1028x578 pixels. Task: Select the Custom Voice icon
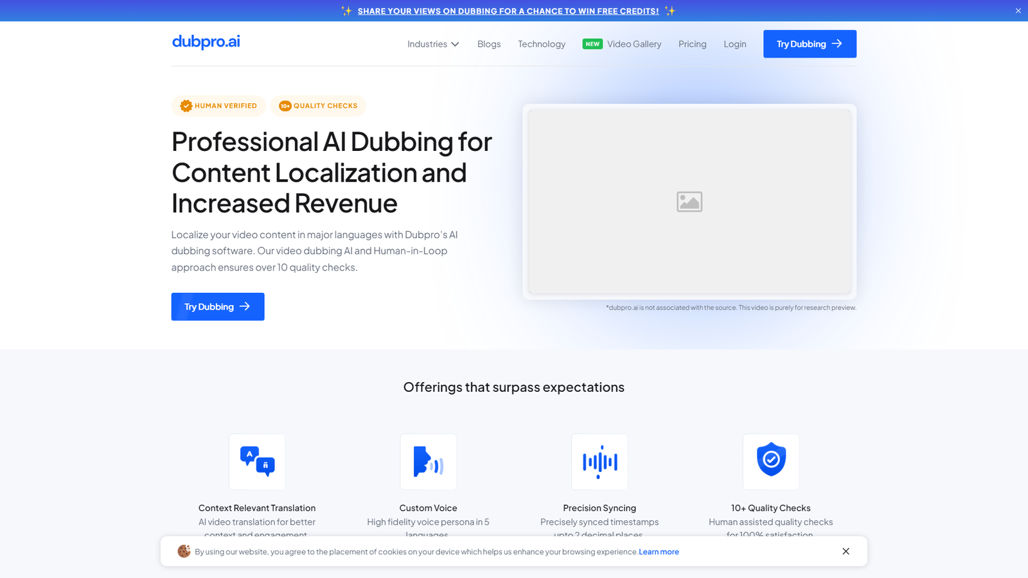pos(429,462)
